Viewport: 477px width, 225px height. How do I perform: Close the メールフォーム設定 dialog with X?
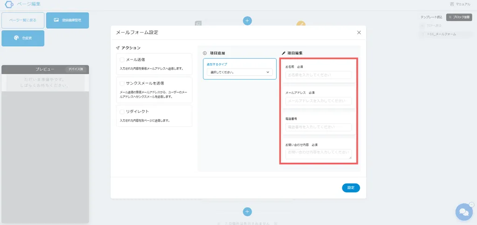click(359, 33)
